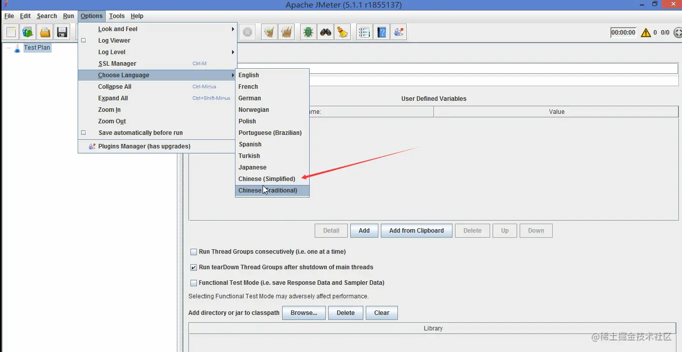The height and width of the screenshot is (352, 682).
Task: Click the Down button
Action: (x=536, y=231)
